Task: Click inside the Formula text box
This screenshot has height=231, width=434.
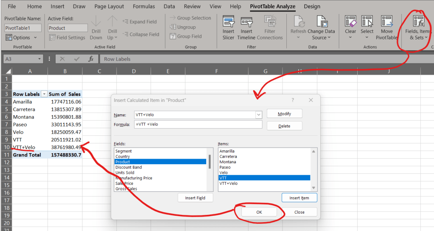Action: point(197,124)
